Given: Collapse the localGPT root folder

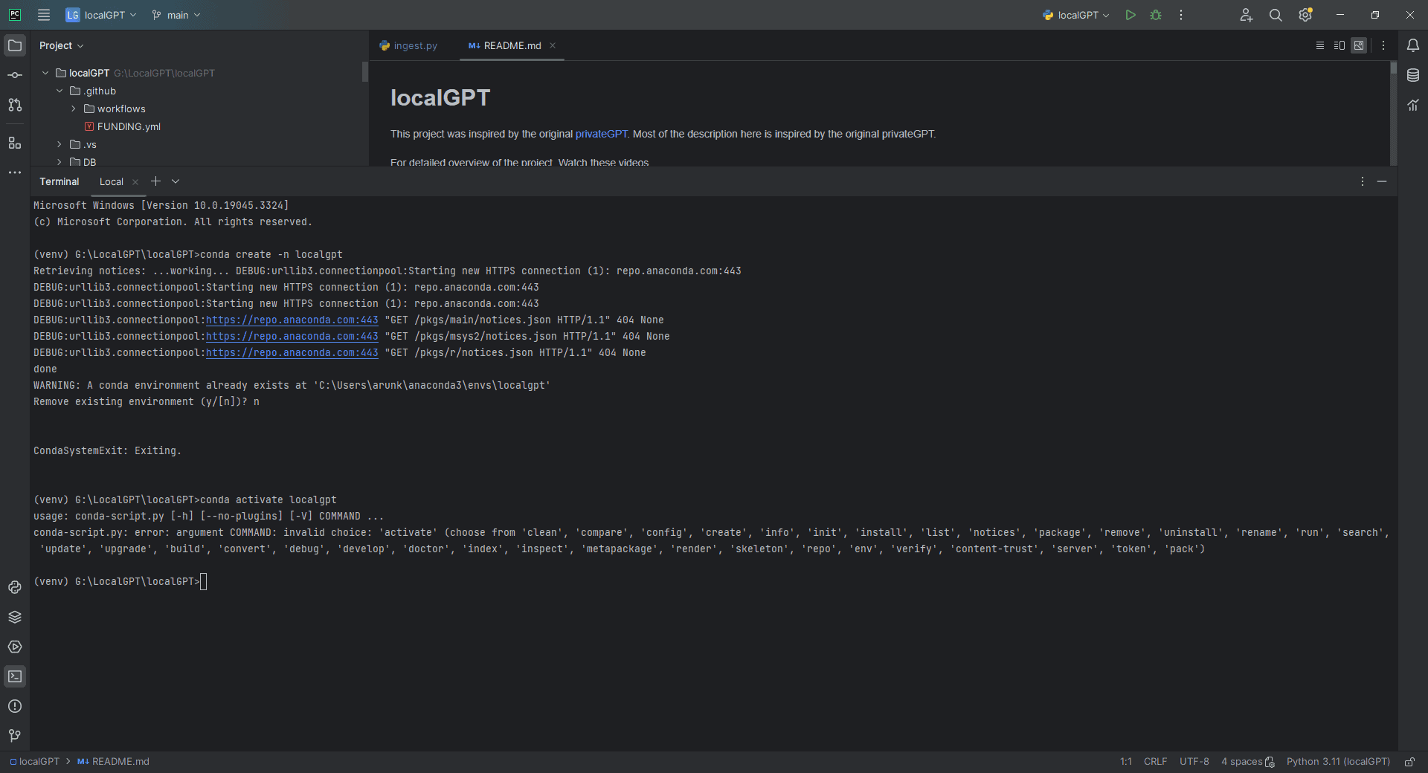Looking at the screenshot, I should (45, 73).
